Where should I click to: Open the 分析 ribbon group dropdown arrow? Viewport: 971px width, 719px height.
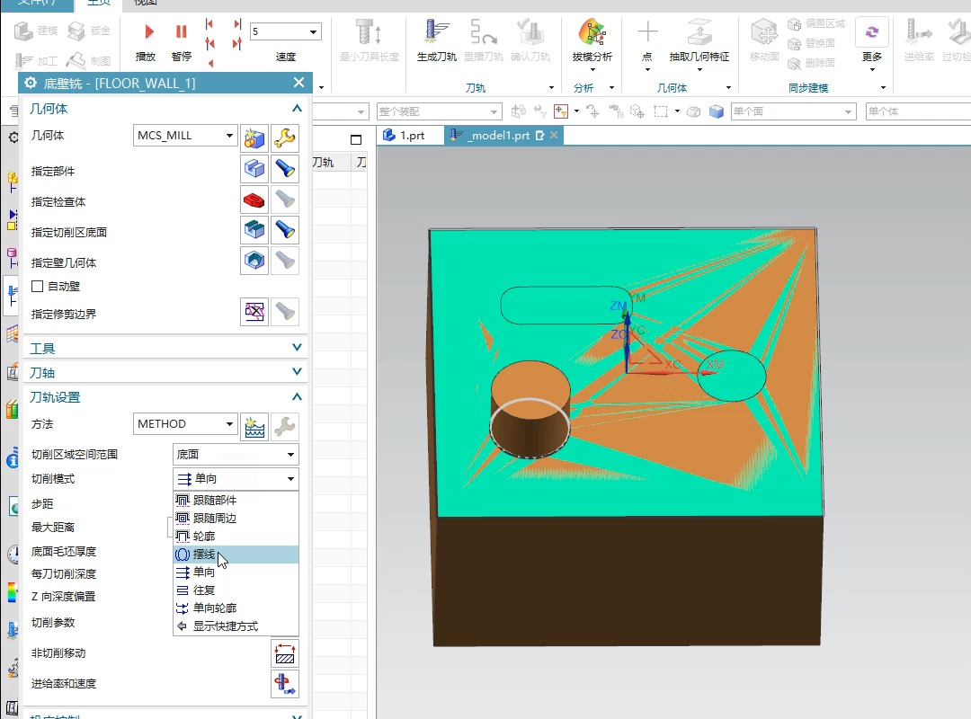point(611,88)
